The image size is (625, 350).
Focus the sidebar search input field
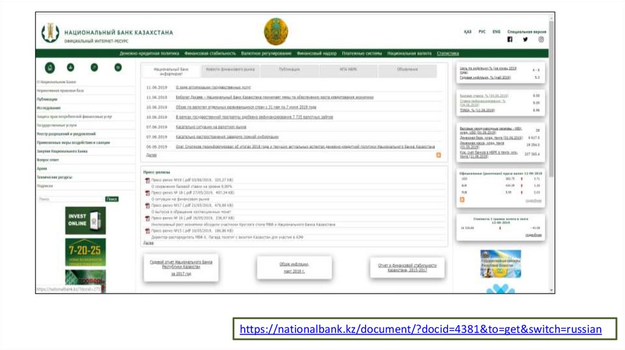(x=71, y=199)
